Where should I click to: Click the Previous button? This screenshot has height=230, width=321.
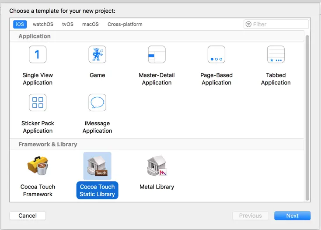pyautogui.click(x=251, y=216)
